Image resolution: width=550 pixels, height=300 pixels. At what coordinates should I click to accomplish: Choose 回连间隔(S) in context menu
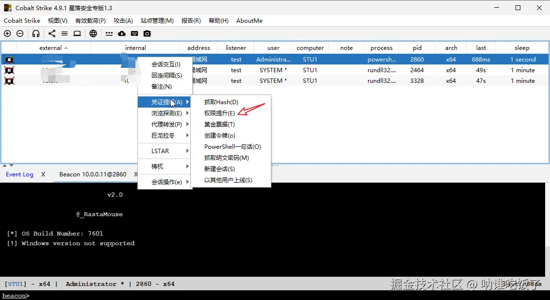point(165,76)
